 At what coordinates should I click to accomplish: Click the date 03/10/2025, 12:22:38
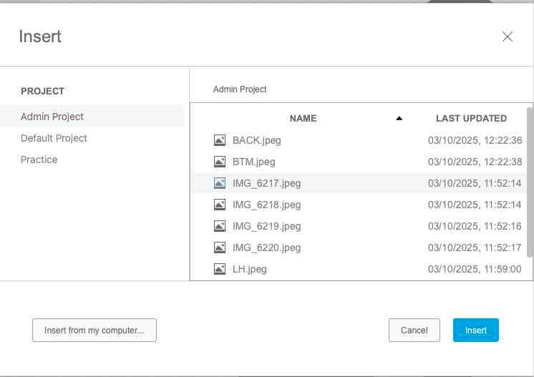[x=475, y=162]
